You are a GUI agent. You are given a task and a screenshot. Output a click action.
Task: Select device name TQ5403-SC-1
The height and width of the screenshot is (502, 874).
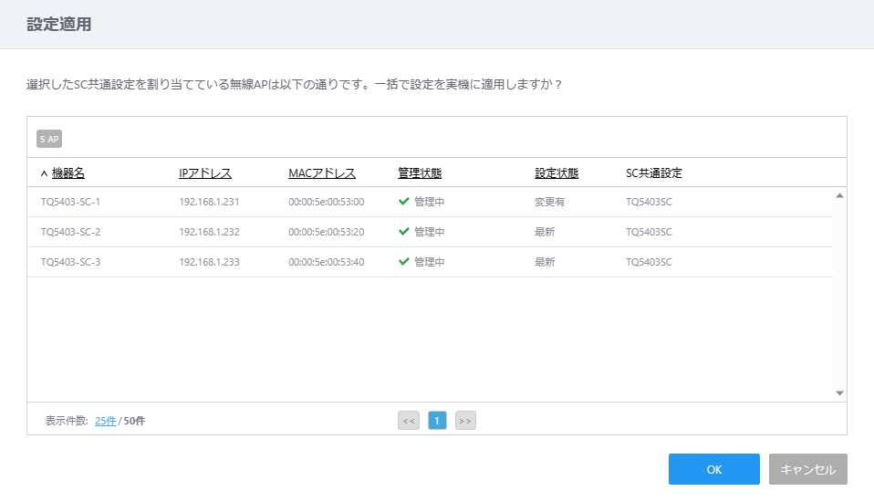pyautogui.click(x=70, y=202)
